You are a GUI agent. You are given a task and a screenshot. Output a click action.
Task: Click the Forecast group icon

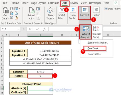(85, 10)
